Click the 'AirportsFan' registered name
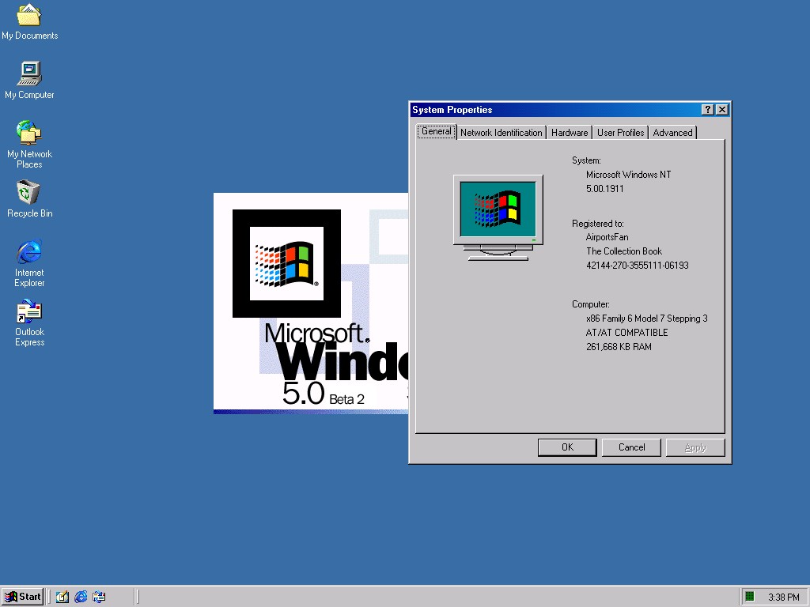 click(x=607, y=237)
